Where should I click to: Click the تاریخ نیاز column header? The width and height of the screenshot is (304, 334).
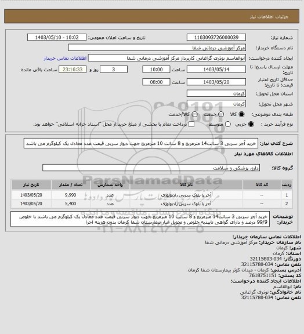[x=31, y=185]
